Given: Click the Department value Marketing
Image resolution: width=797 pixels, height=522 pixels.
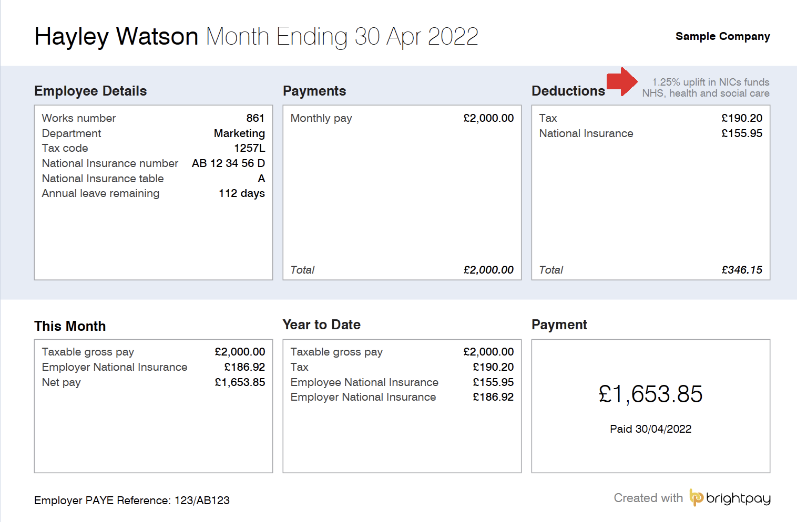Looking at the screenshot, I should coord(239,133).
